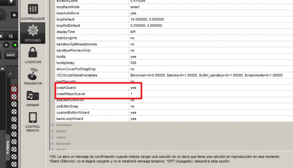293x168 pixels.
Task: Expand the video settings group
Action: tap(52, 137)
